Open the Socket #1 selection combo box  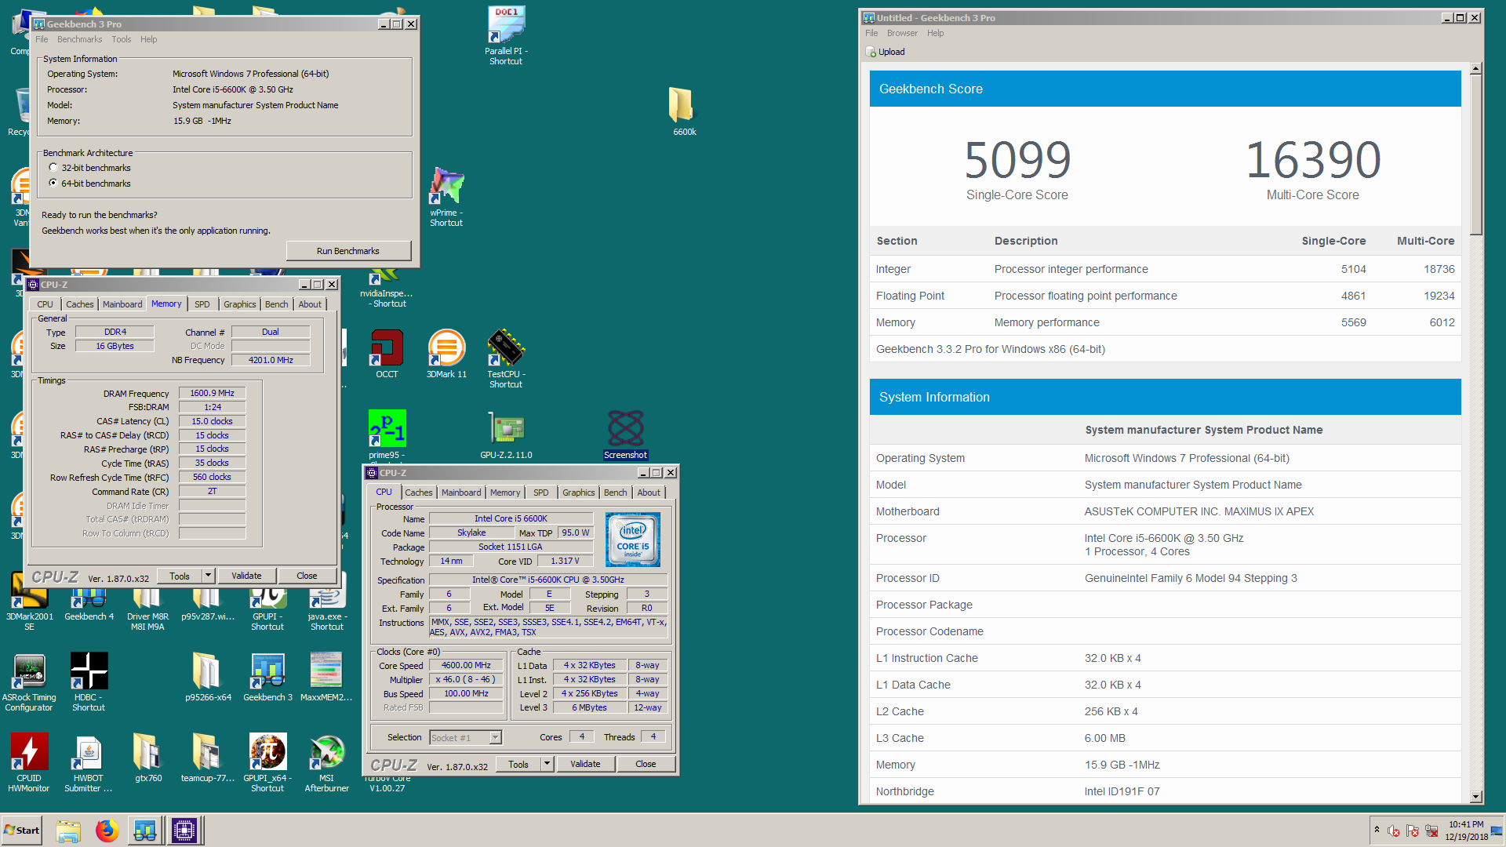point(465,737)
